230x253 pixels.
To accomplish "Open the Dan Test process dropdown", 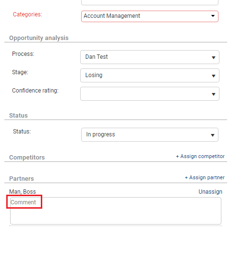I will click(150, 57).
